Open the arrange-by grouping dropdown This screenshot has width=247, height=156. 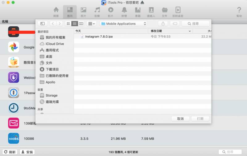click(x=91, y=24)
